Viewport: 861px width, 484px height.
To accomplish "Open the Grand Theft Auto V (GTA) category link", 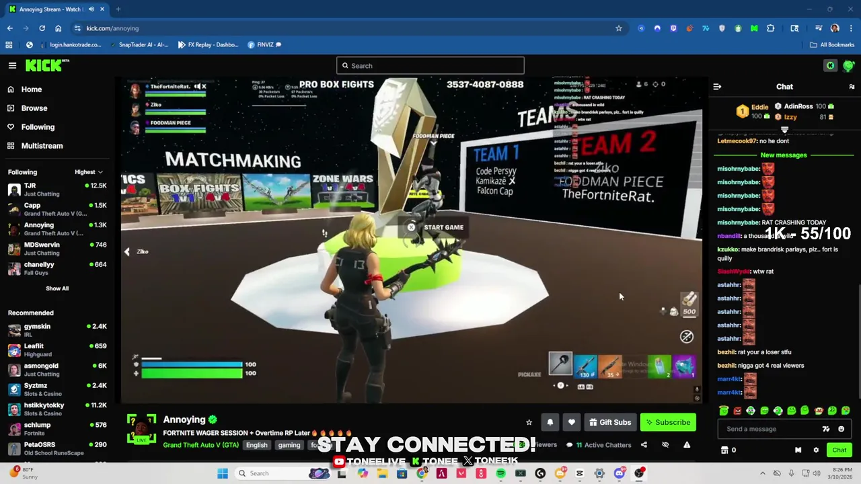I will [x=201, y=445].
